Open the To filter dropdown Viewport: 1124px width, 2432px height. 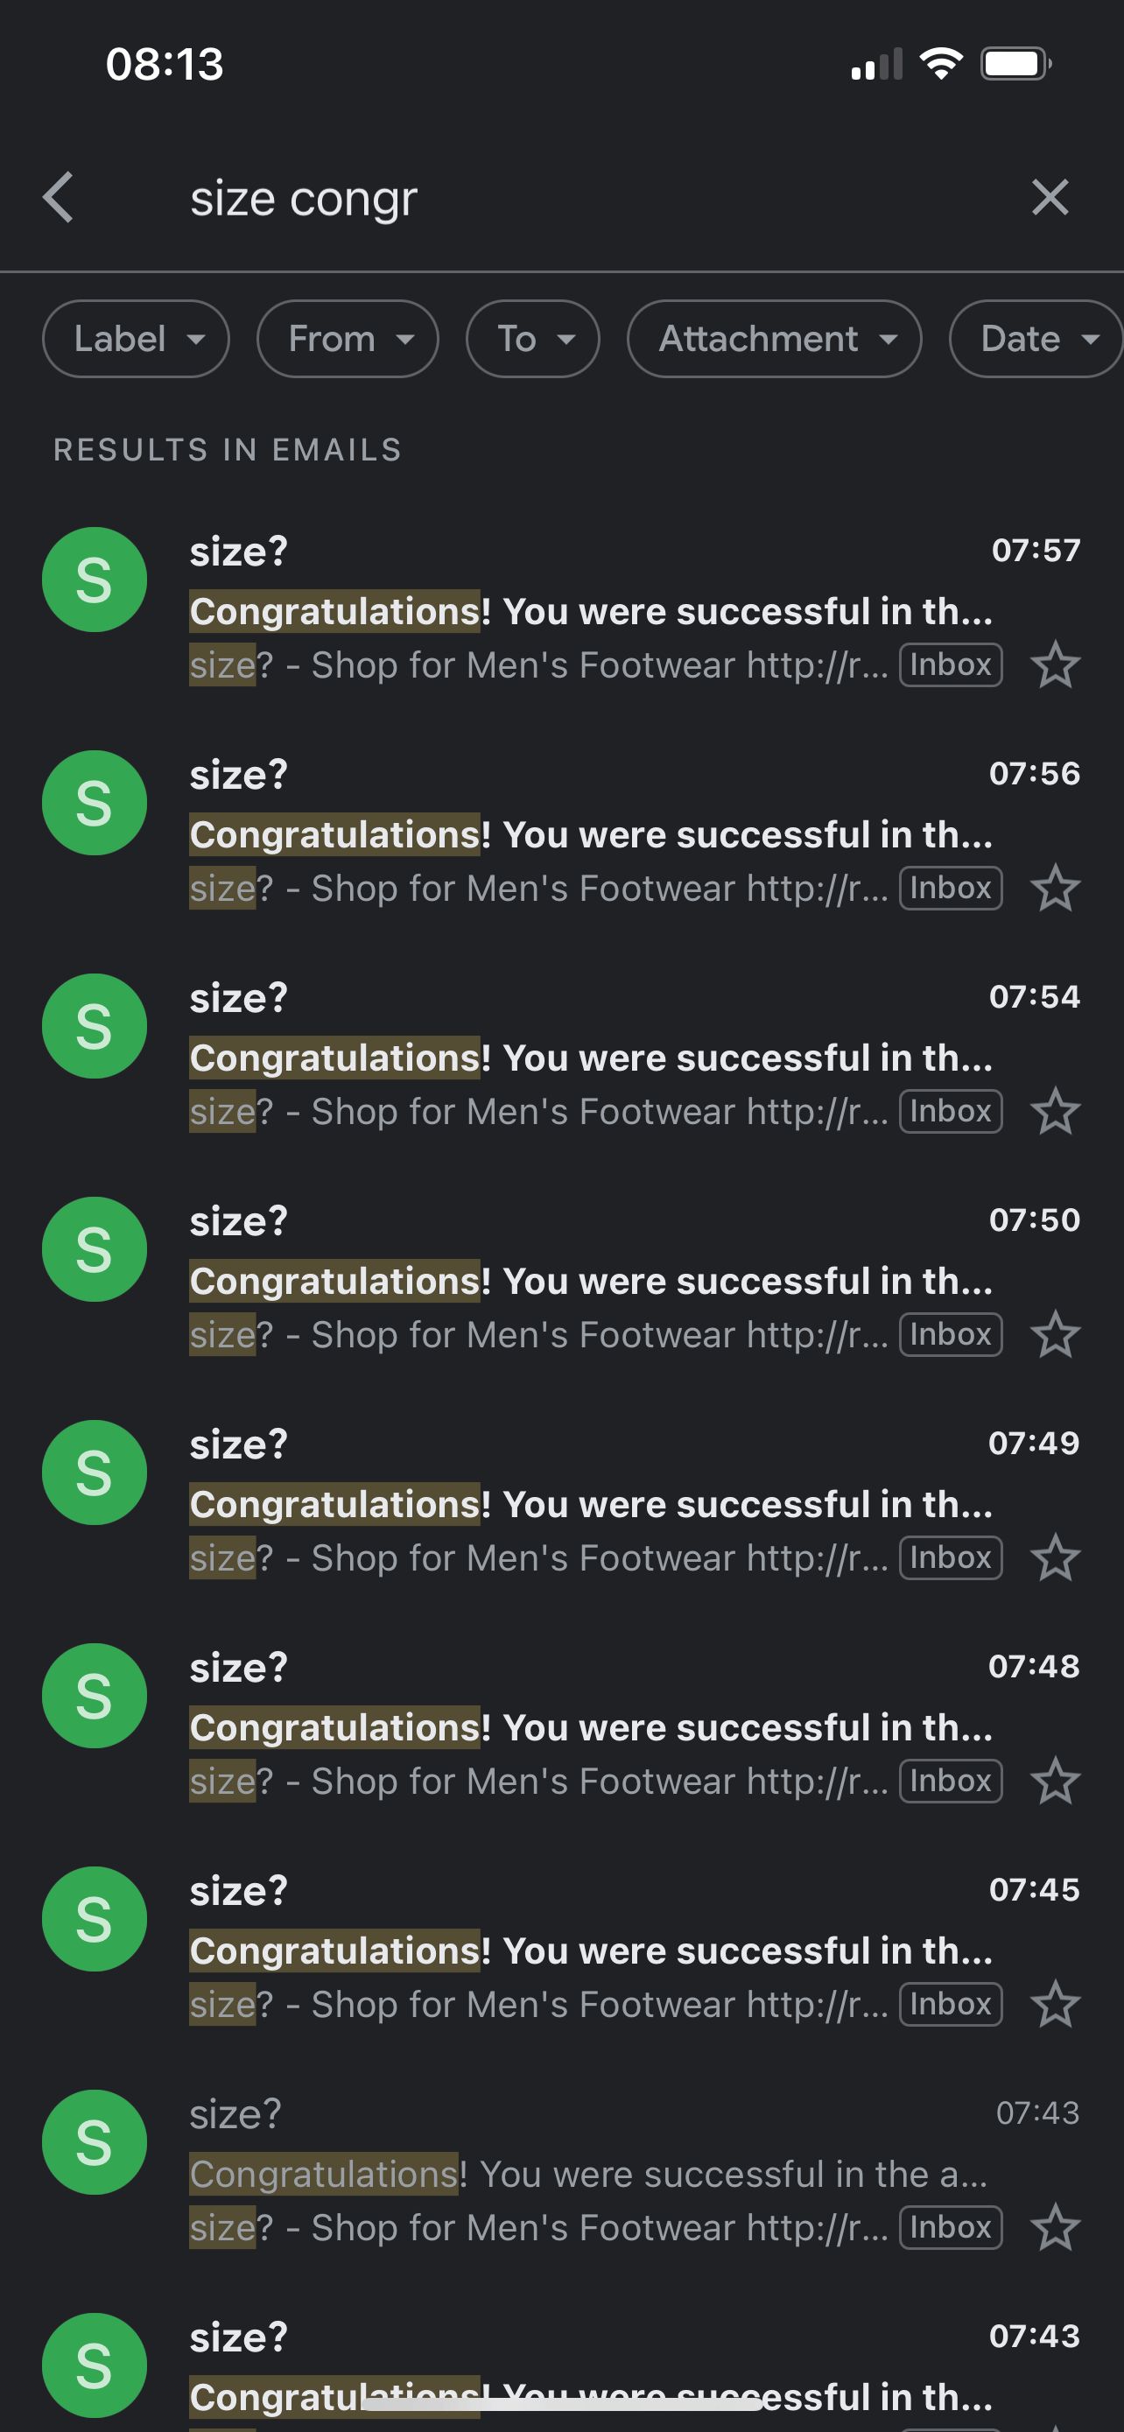pos(532,339)
